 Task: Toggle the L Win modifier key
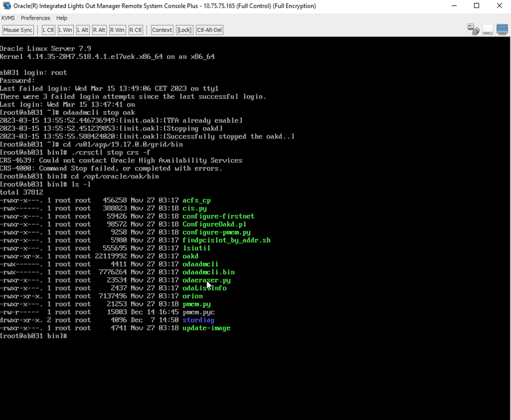click(x=65, y=30)
